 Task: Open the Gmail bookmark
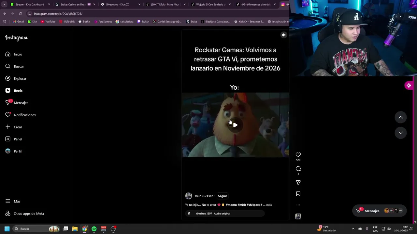[x=18, y=22]
